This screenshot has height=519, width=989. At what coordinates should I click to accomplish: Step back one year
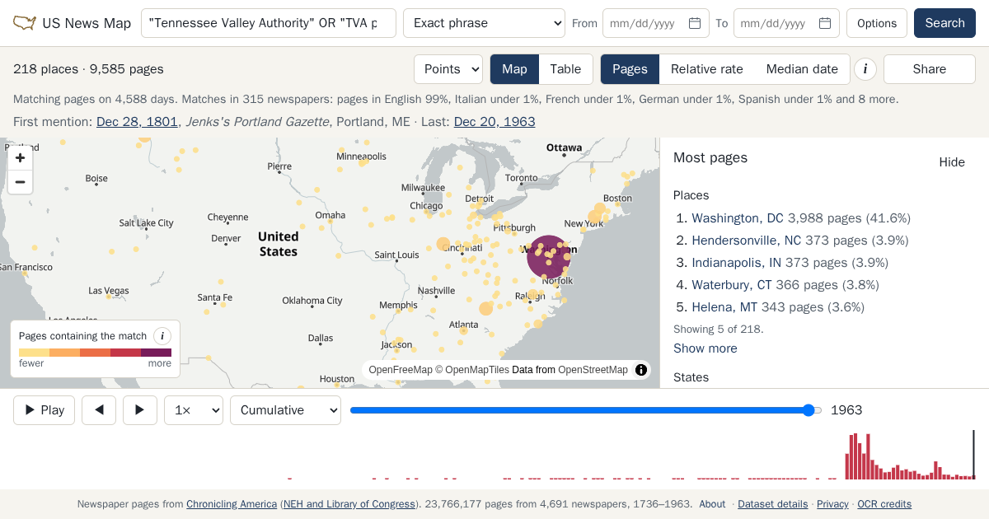tap(99, 410)
